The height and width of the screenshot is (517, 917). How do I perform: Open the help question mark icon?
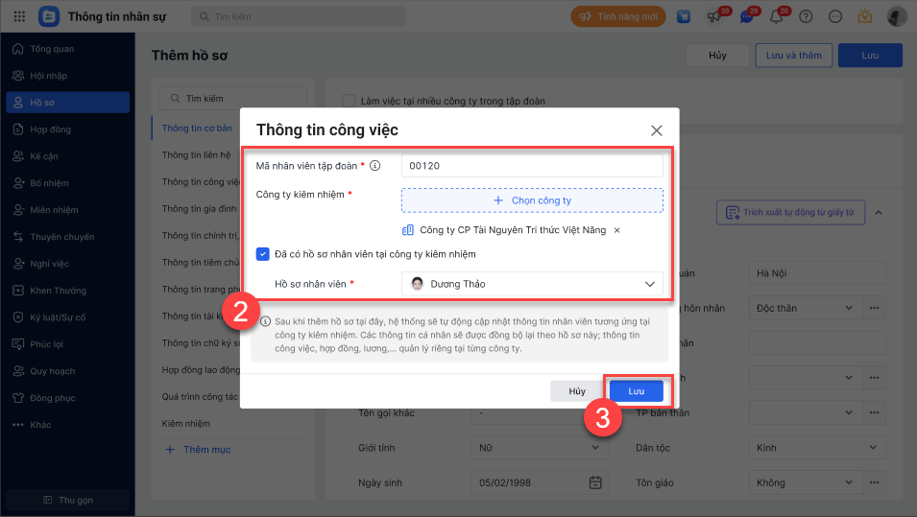pyautogui.click(x=806, y=17)
